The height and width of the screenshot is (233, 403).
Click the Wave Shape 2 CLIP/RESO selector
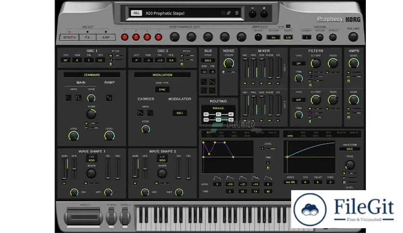pos(162,158)
